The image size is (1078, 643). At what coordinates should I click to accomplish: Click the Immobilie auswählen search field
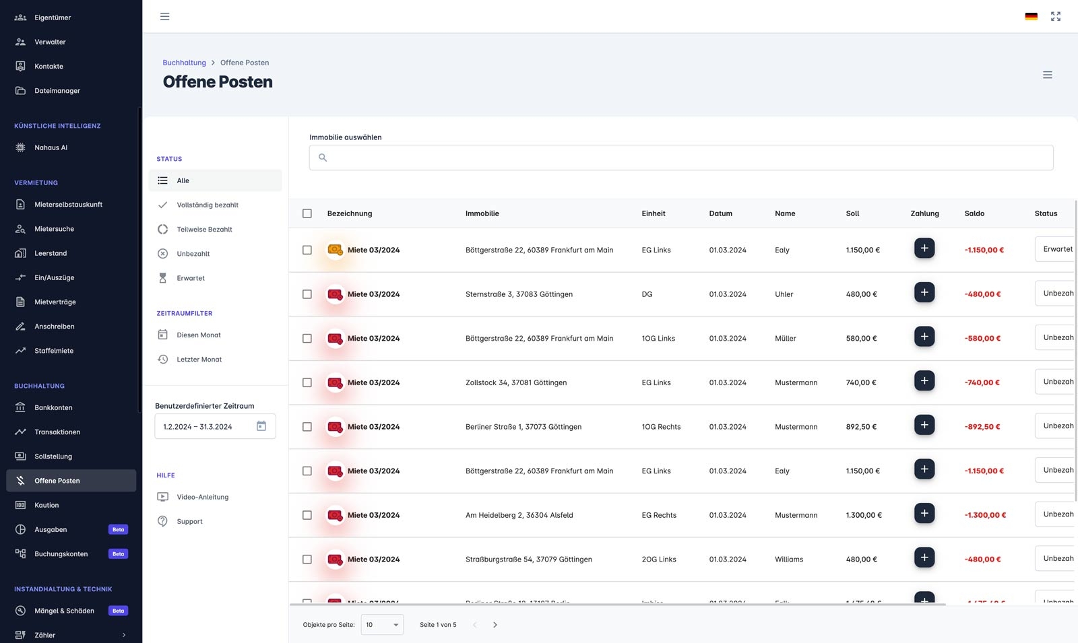680,158
